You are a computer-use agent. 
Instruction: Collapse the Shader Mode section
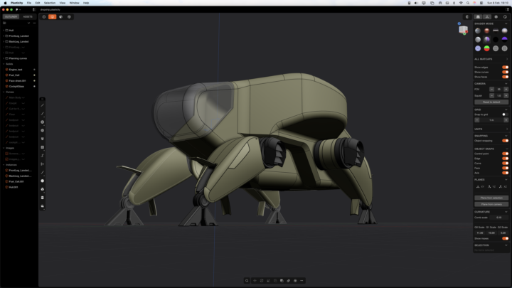506,23
